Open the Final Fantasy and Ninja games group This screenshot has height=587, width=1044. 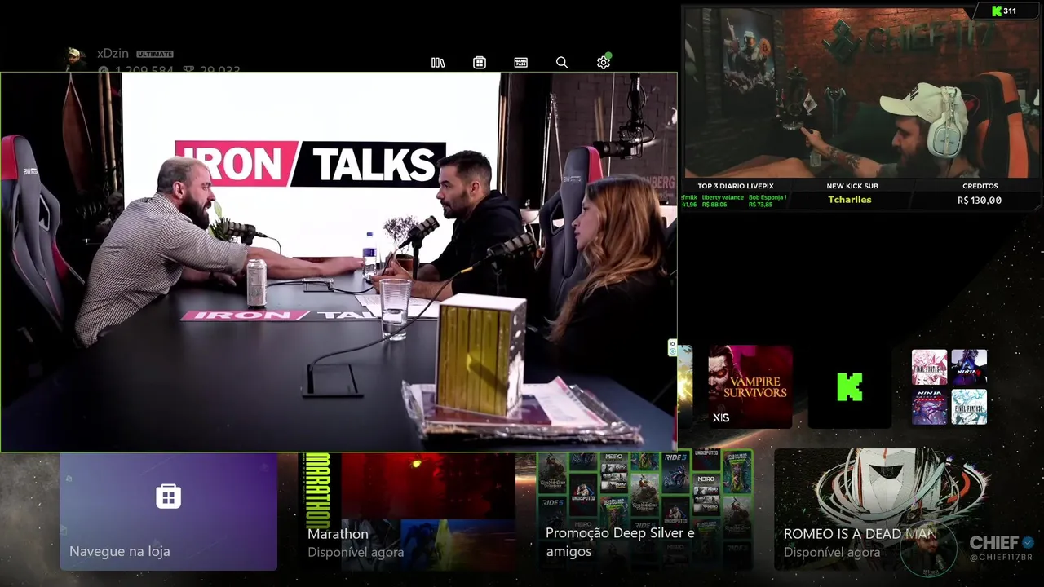tap(949, 387)
